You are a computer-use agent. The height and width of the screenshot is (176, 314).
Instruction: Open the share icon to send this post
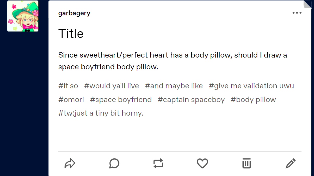(x=70, y=164)
